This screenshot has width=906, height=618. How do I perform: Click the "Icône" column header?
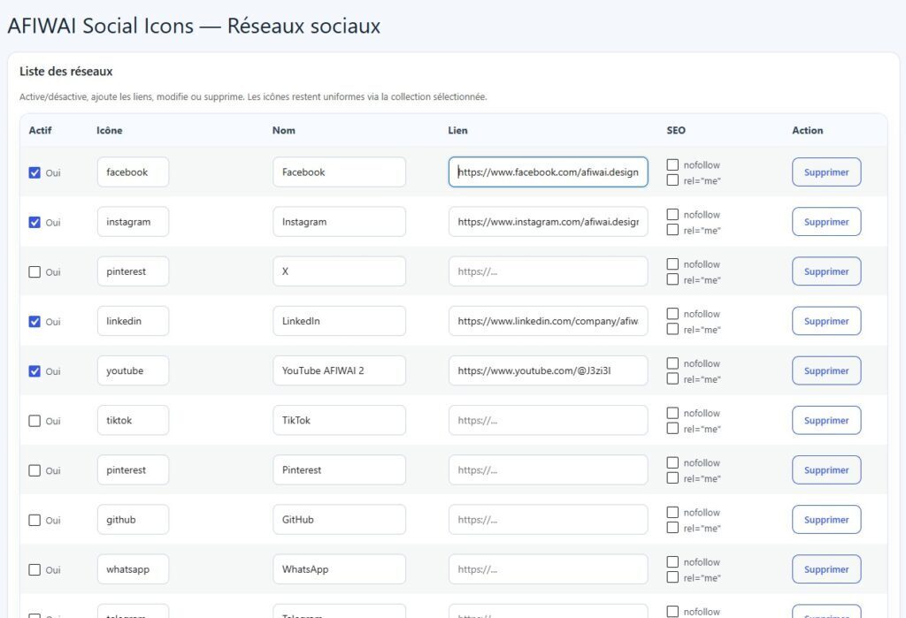[109, 131]
